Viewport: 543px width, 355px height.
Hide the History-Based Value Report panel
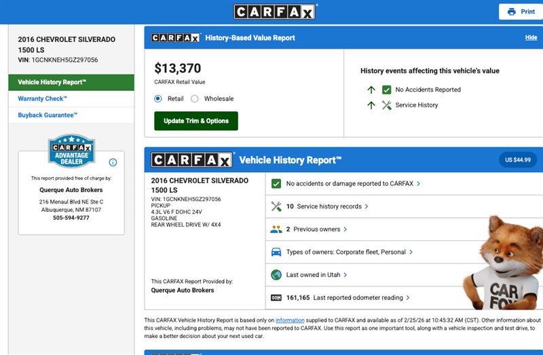(x=531, y=38)
